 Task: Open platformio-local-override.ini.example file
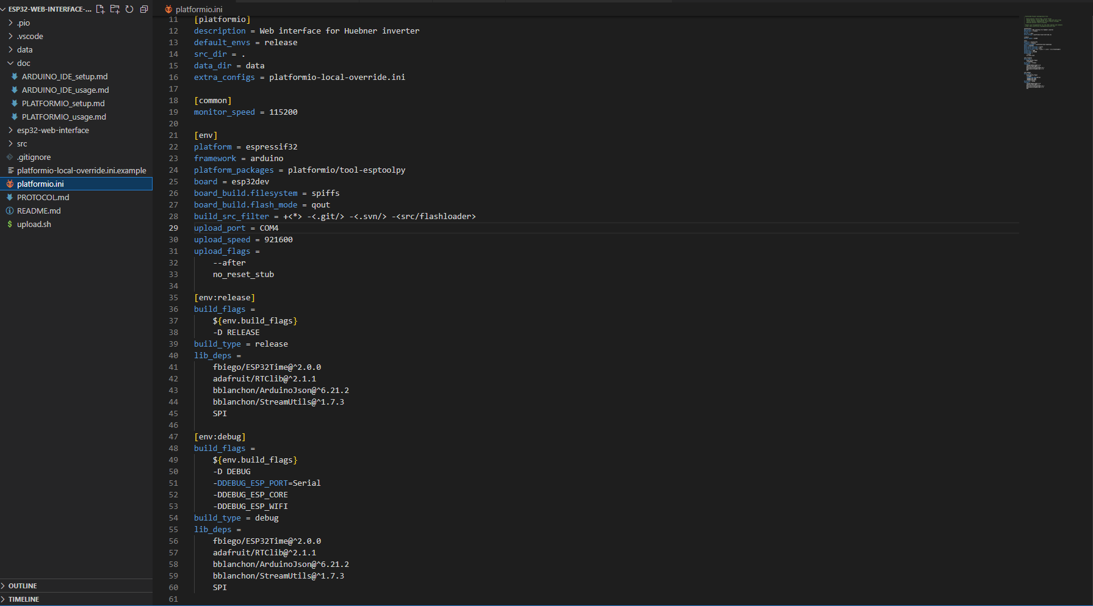[81, 170]
